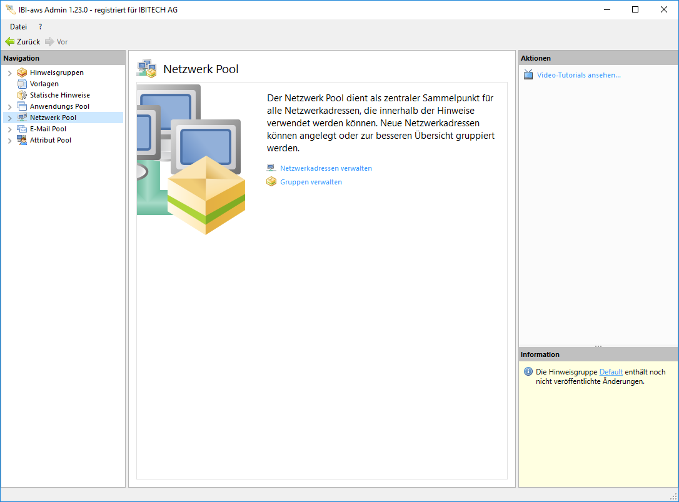Select Netzwerk Pool in navigation tree
Viewport: 679px width, 502px height.
pyautogui.click(x=53, y=118)
